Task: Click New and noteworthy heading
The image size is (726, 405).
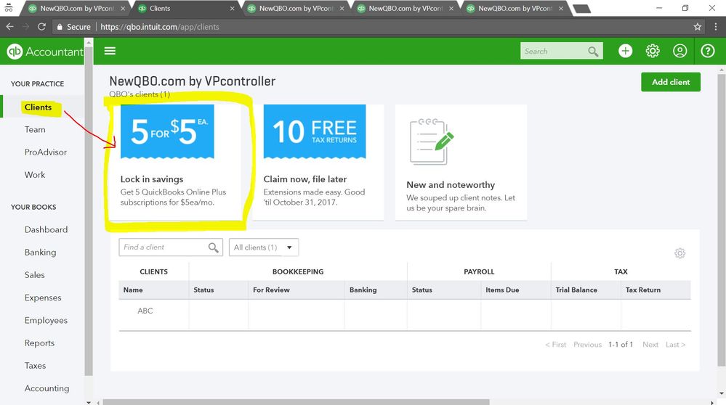Action: coord(451,185)
